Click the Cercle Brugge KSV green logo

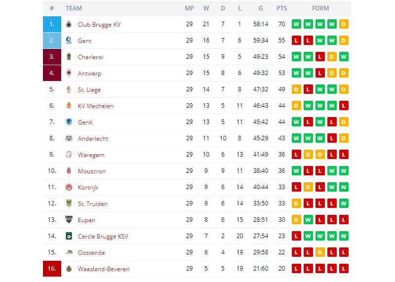click(69, 236)
